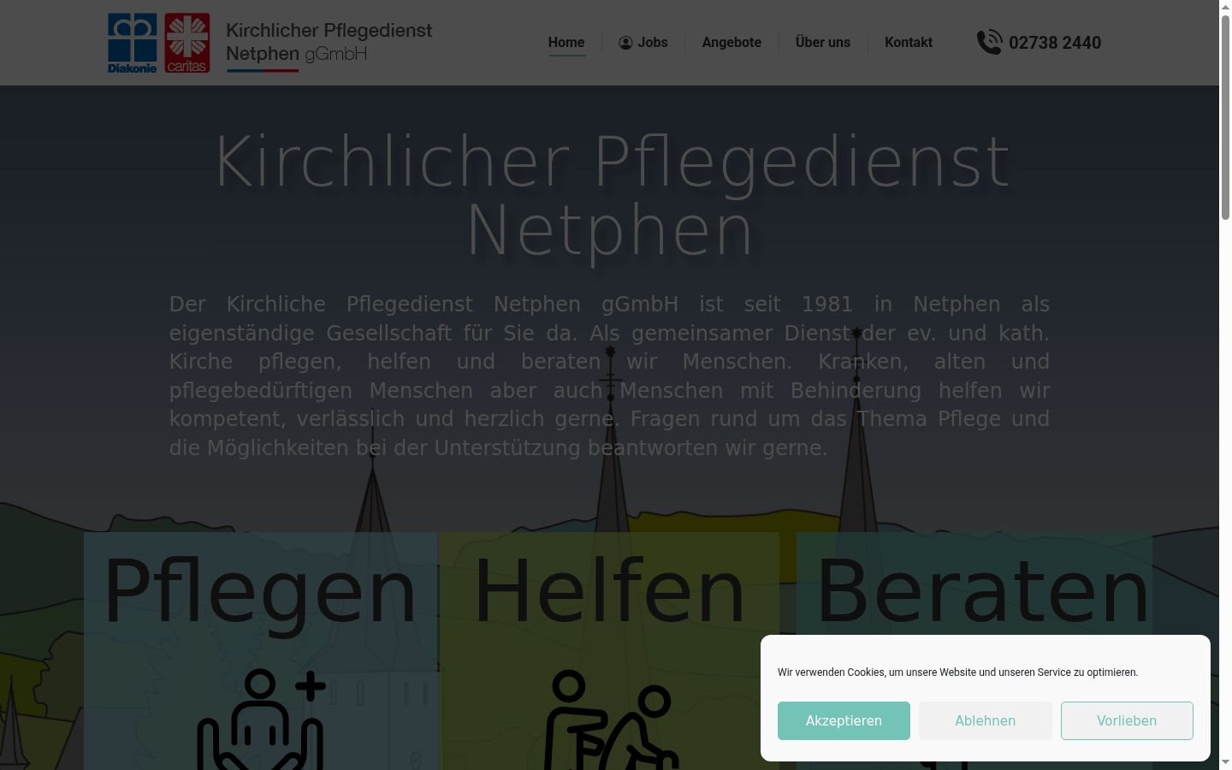Select the Pflegen heading tile

260,592
